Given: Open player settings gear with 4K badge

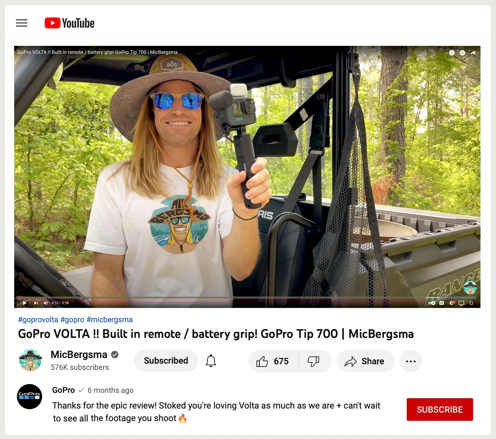Looking at the screenshot, I should tap(452, 303).
